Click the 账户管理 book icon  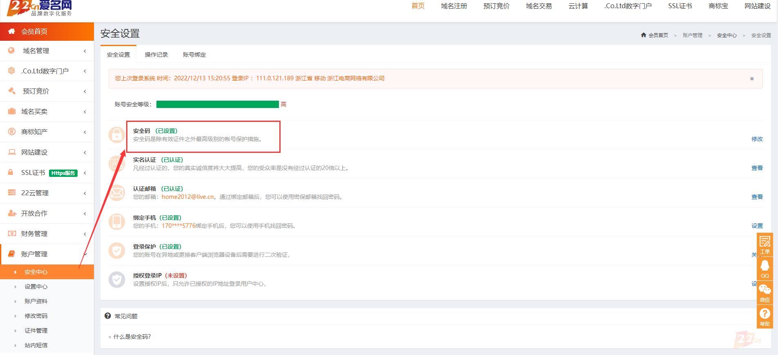point(12,254)
